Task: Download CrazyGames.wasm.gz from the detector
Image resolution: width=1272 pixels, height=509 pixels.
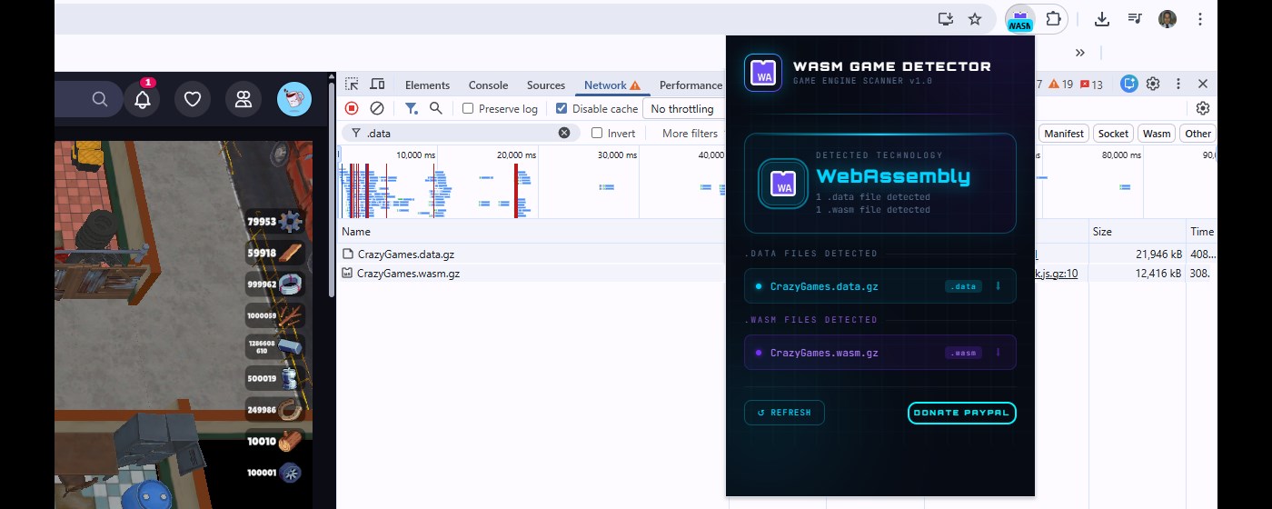Action: point(998,353)
